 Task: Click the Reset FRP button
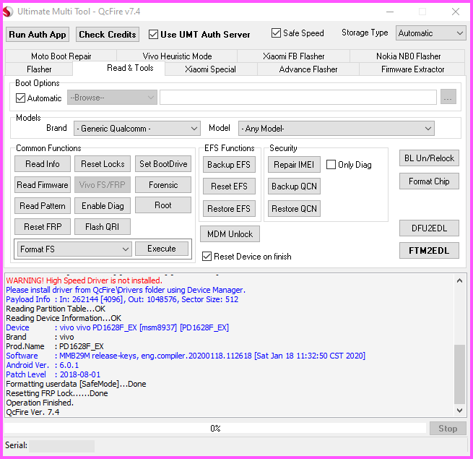pos(42,226)
